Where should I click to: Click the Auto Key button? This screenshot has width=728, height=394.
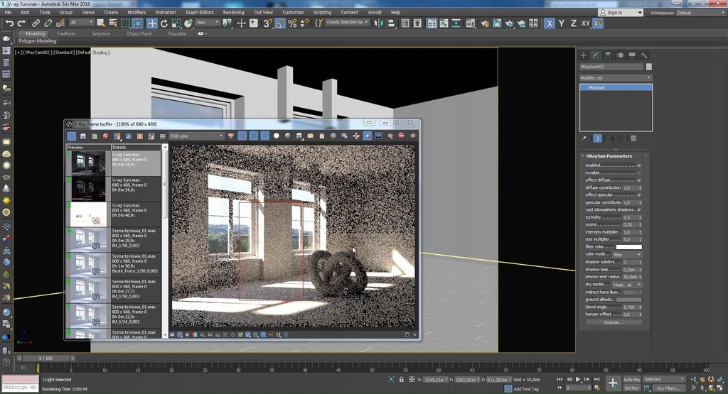(631, 379)
